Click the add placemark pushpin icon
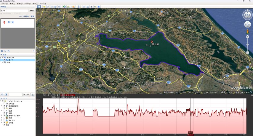 pyautogui.click(x=44, y=6)
